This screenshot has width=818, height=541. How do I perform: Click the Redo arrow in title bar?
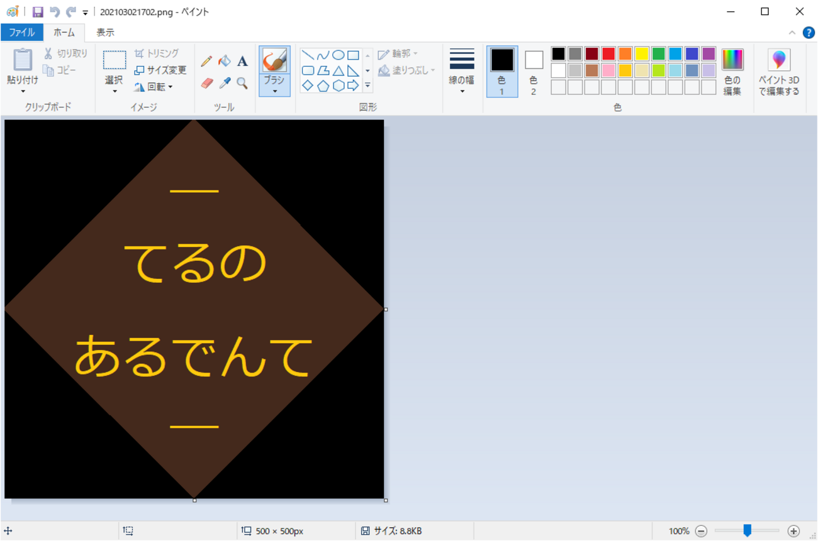pyautogui.click(x=71, y=12)
